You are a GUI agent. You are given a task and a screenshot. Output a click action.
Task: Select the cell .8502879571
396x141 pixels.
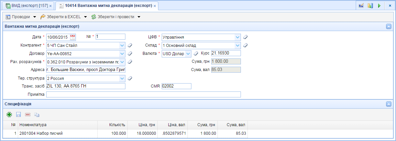(x=173, y=133)
